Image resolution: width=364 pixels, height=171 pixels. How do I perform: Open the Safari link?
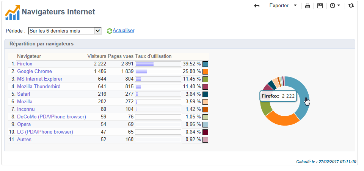point(24,94)
